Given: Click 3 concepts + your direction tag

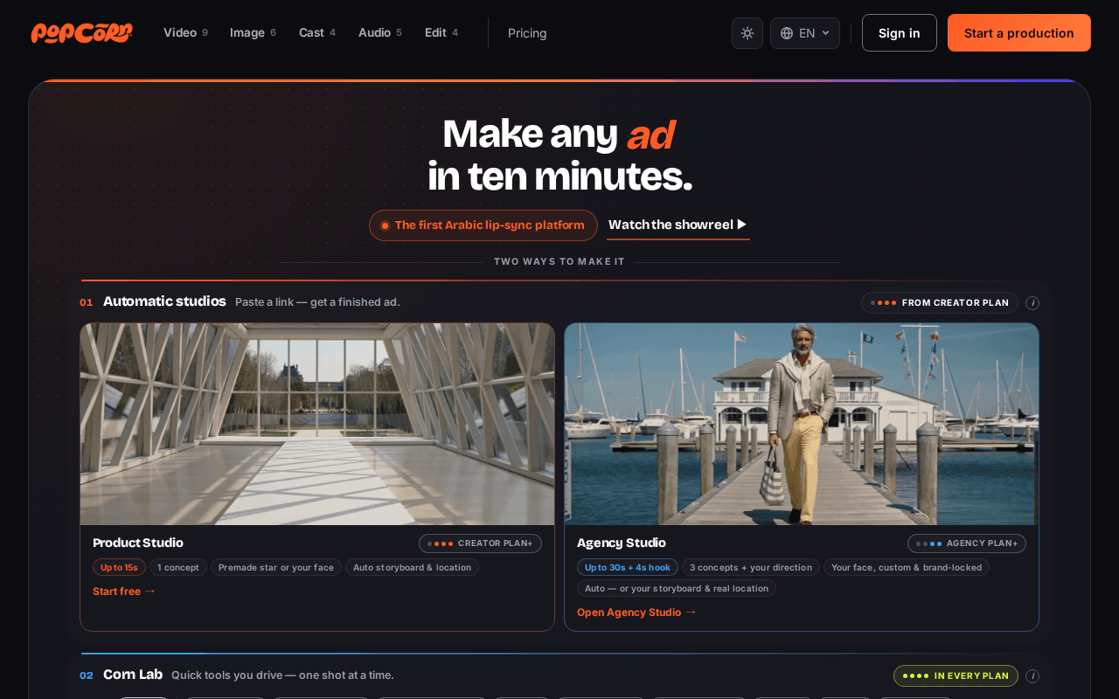Looking at the screenshot, I should 751,567.
